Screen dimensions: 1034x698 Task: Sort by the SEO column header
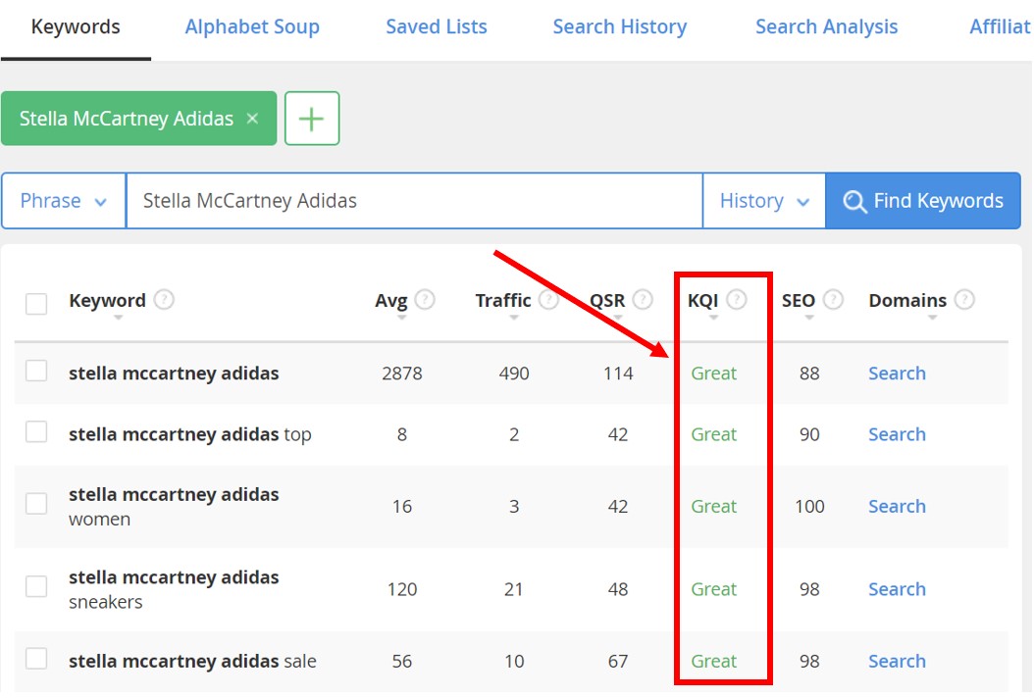tap(799, 301)
